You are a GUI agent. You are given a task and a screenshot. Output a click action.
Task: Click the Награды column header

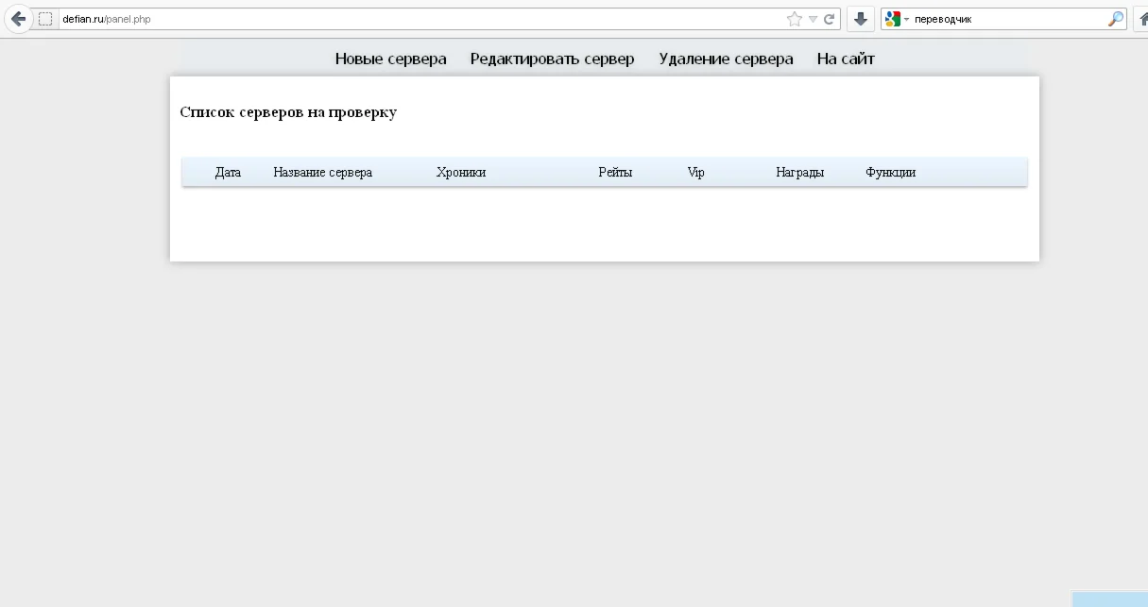coord(800,173)
